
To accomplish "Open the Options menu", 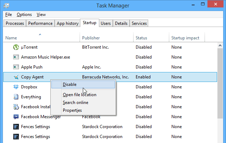I will (x=24, y=15).
